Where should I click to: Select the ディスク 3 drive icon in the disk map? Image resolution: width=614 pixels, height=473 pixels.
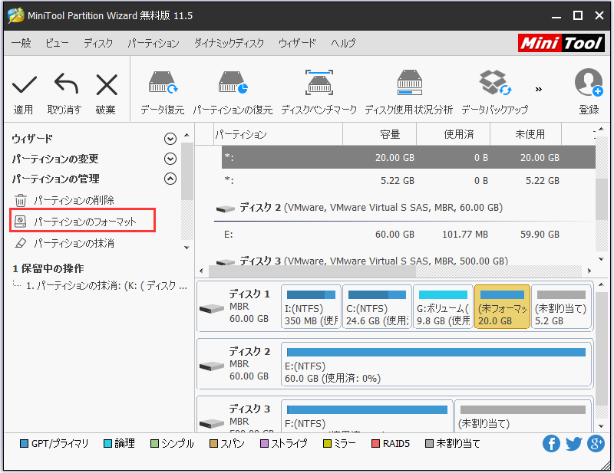212,424
